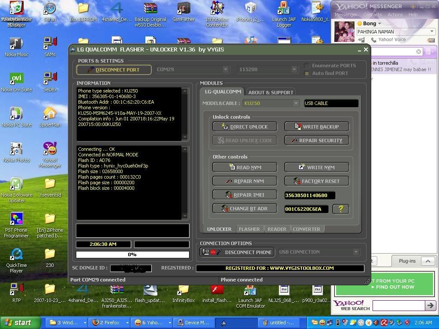Open Nokia Photos desktop icon
The width and height of the screenshot is (439, 329).
[17, 153]
